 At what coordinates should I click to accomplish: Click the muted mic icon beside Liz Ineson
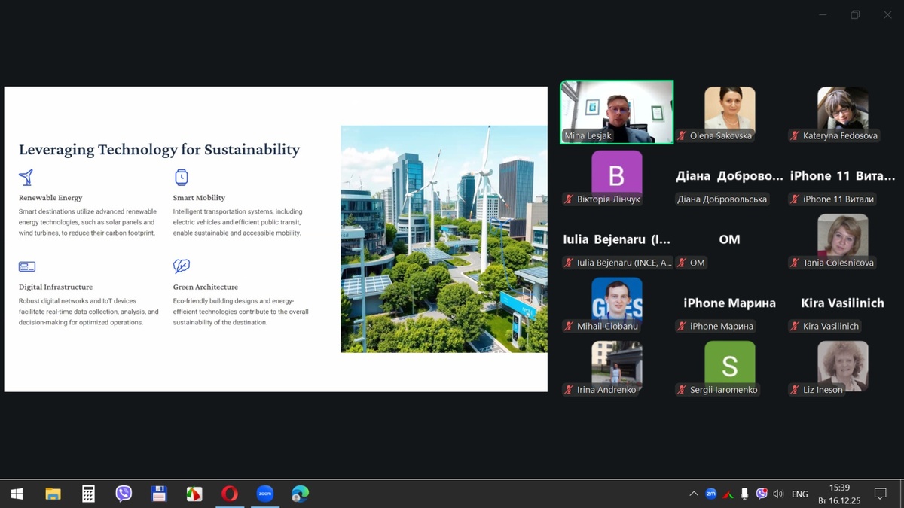[x=795, y=390]
